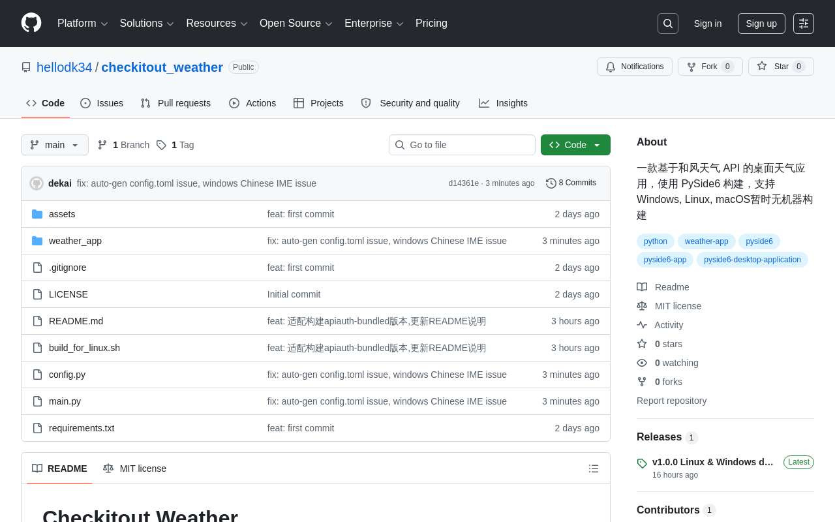
Task: Switch to the Actions tab
Action: (x=252, y=103)
